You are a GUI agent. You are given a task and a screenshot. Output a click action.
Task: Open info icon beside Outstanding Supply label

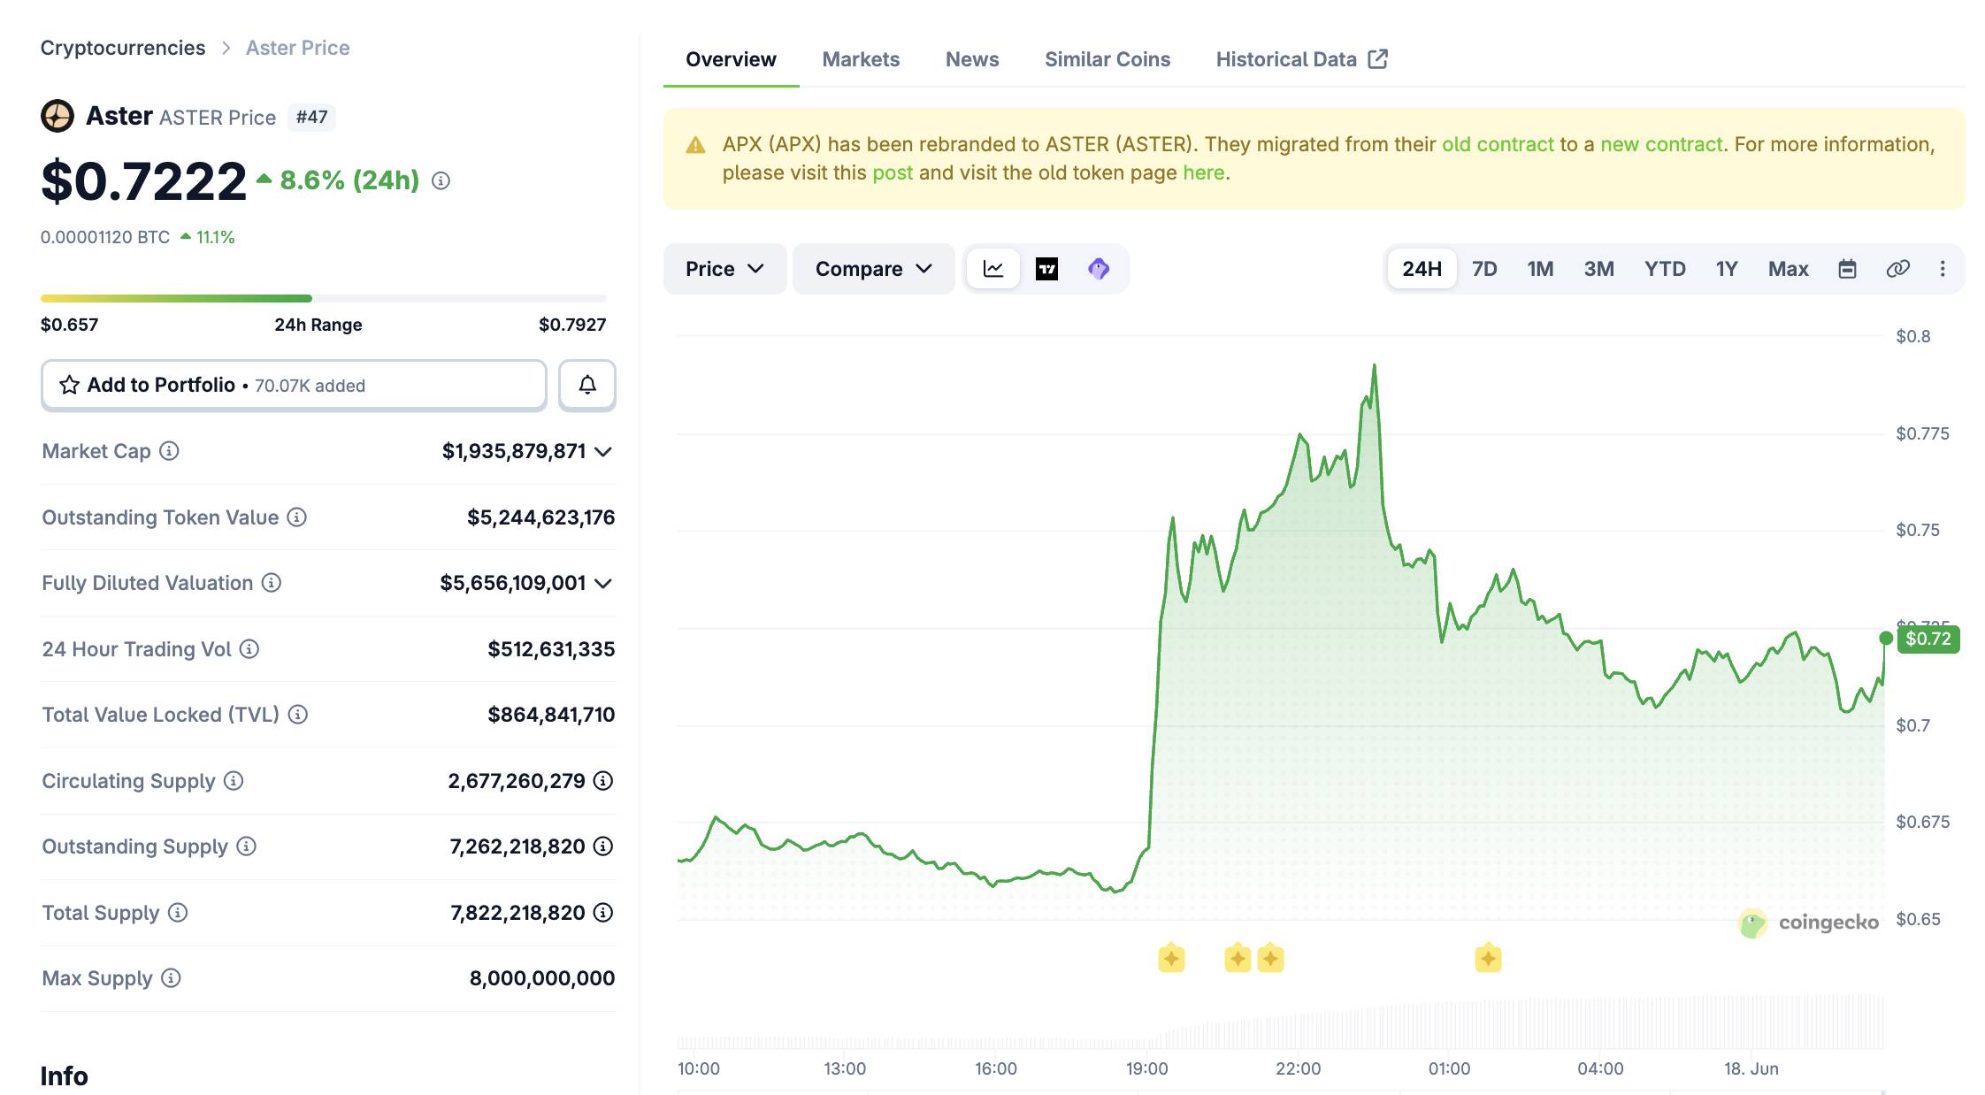click(x=247, y=846)
